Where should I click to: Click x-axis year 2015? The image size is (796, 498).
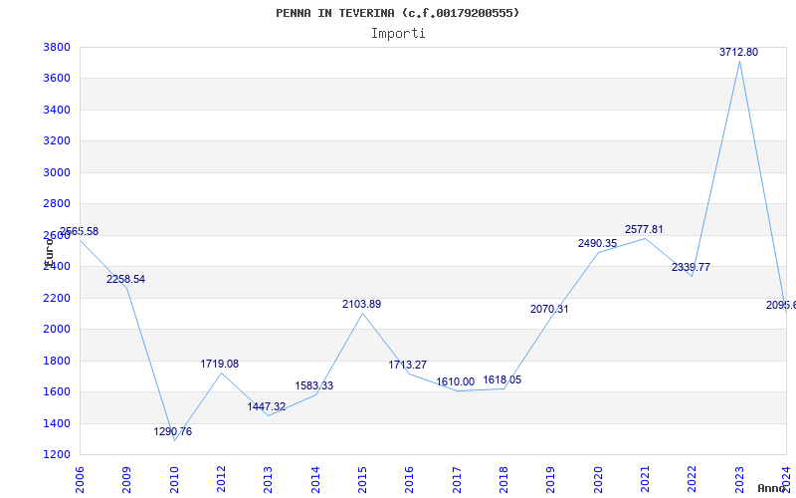(362, 480)
